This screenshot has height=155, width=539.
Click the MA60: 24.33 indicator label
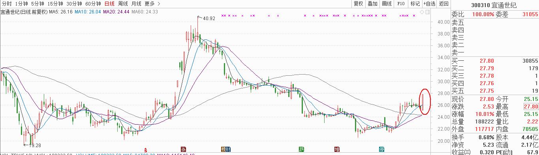[144, 12]
